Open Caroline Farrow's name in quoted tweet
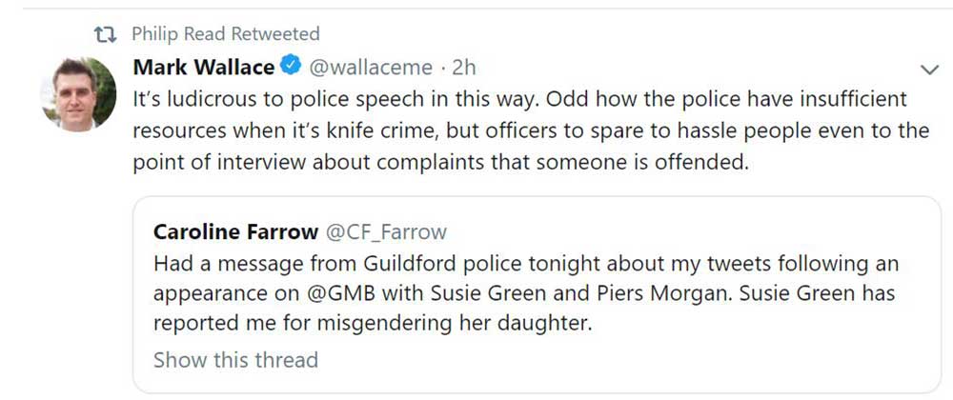The height and width of the screenshot is (400, 953). (x=235, y=231)
